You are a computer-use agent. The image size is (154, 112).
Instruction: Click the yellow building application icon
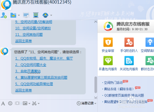(36, 15)
